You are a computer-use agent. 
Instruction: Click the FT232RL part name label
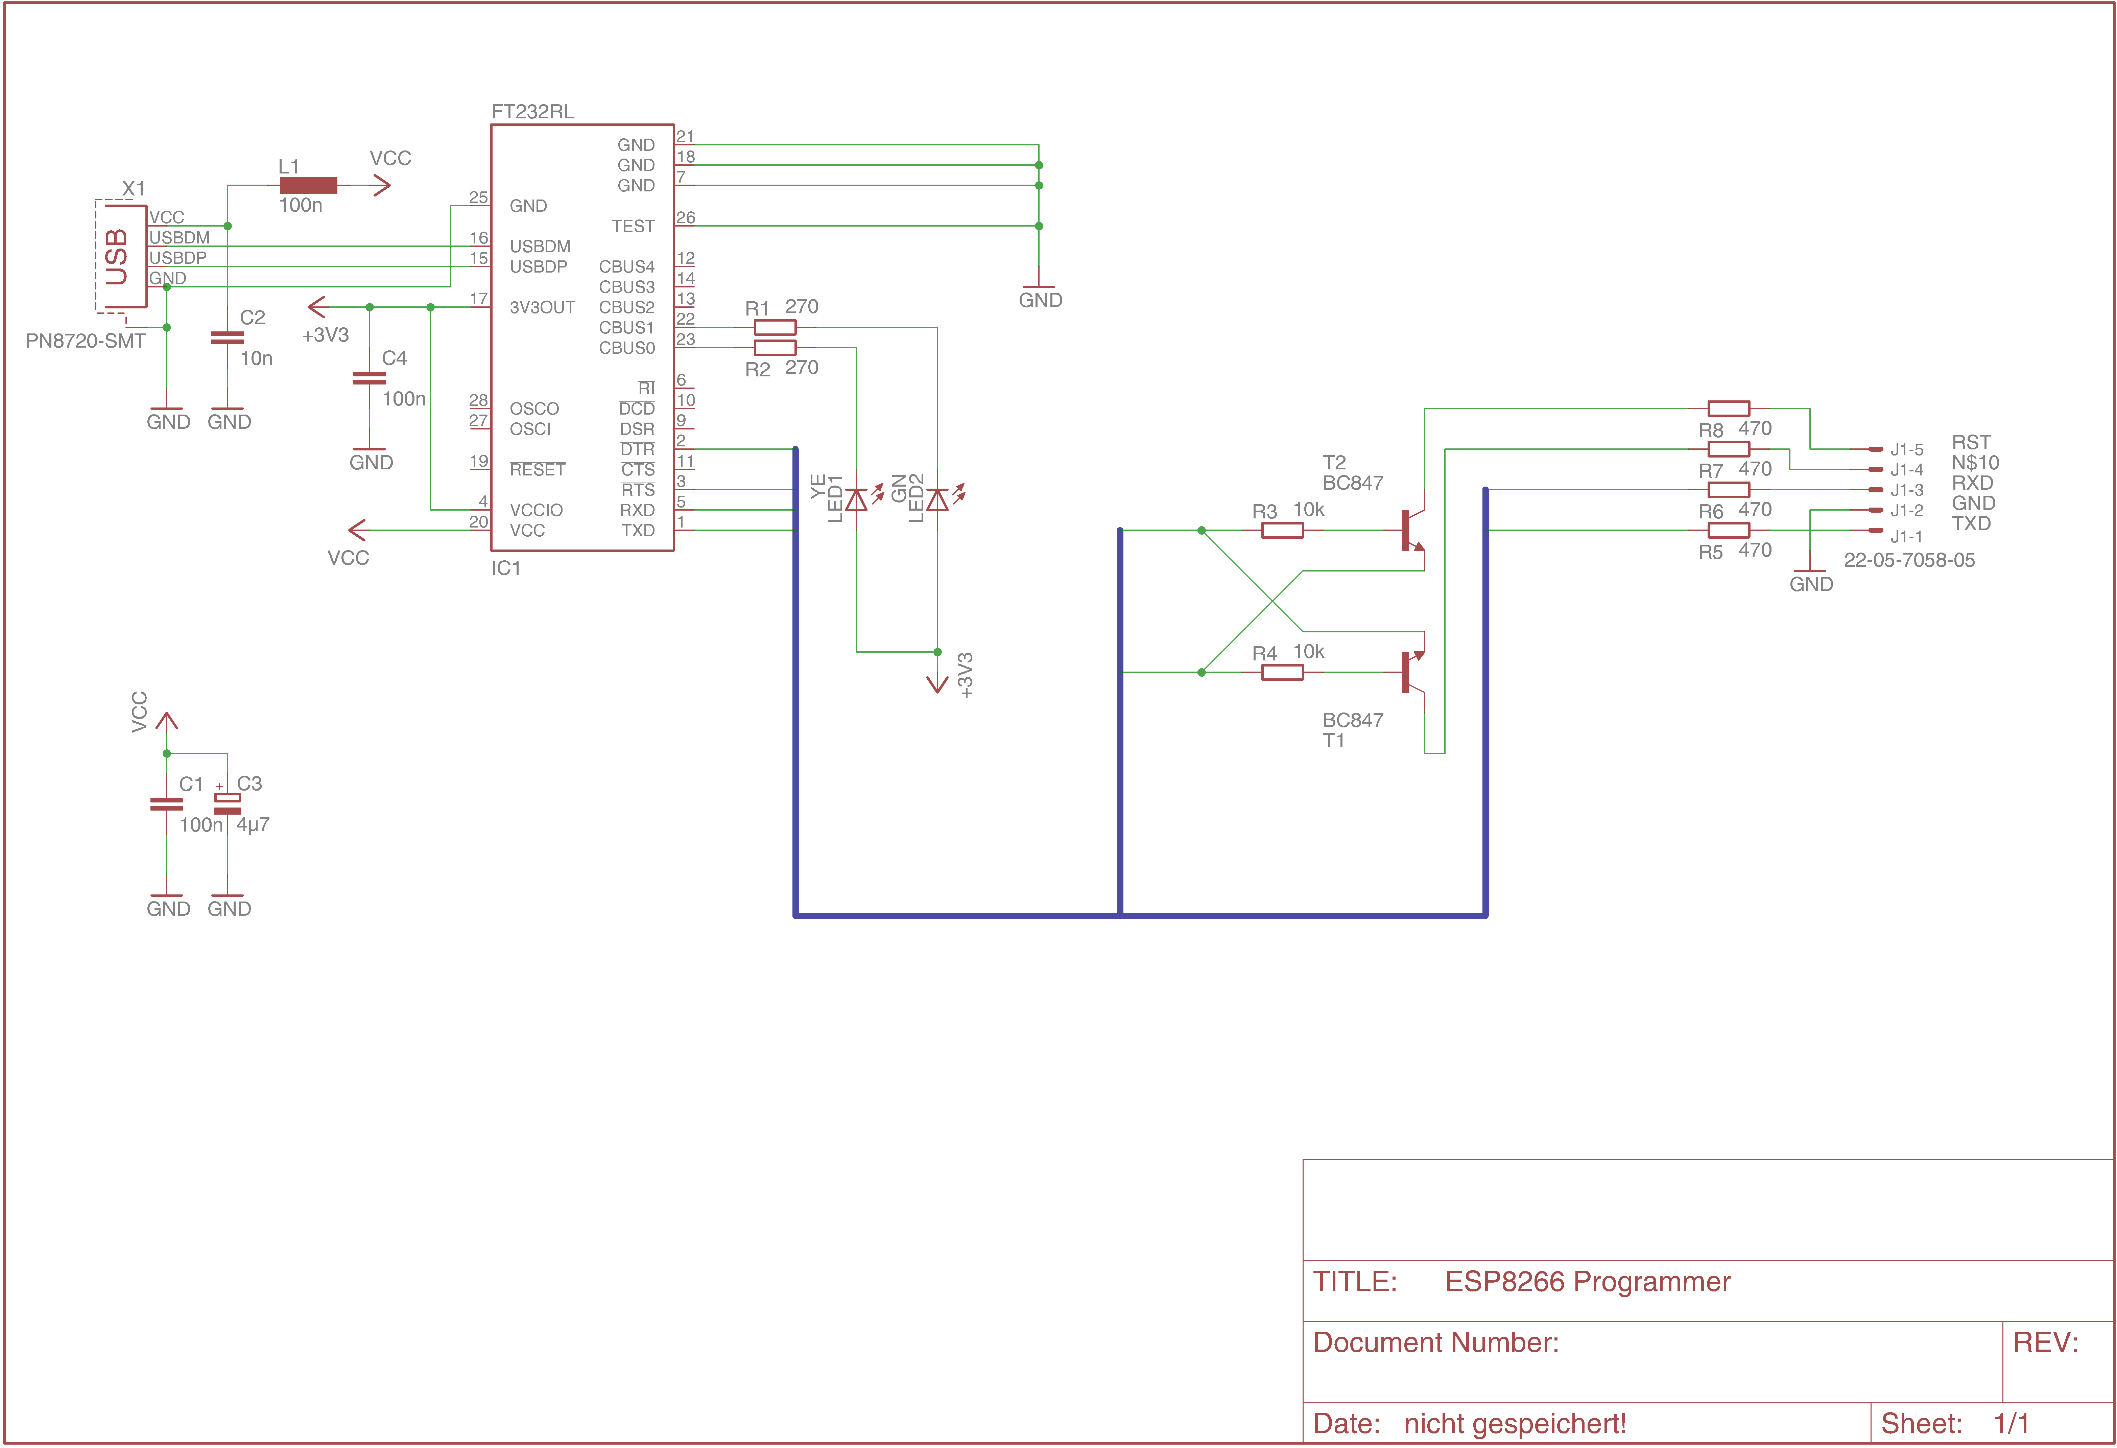click(533, 111)
